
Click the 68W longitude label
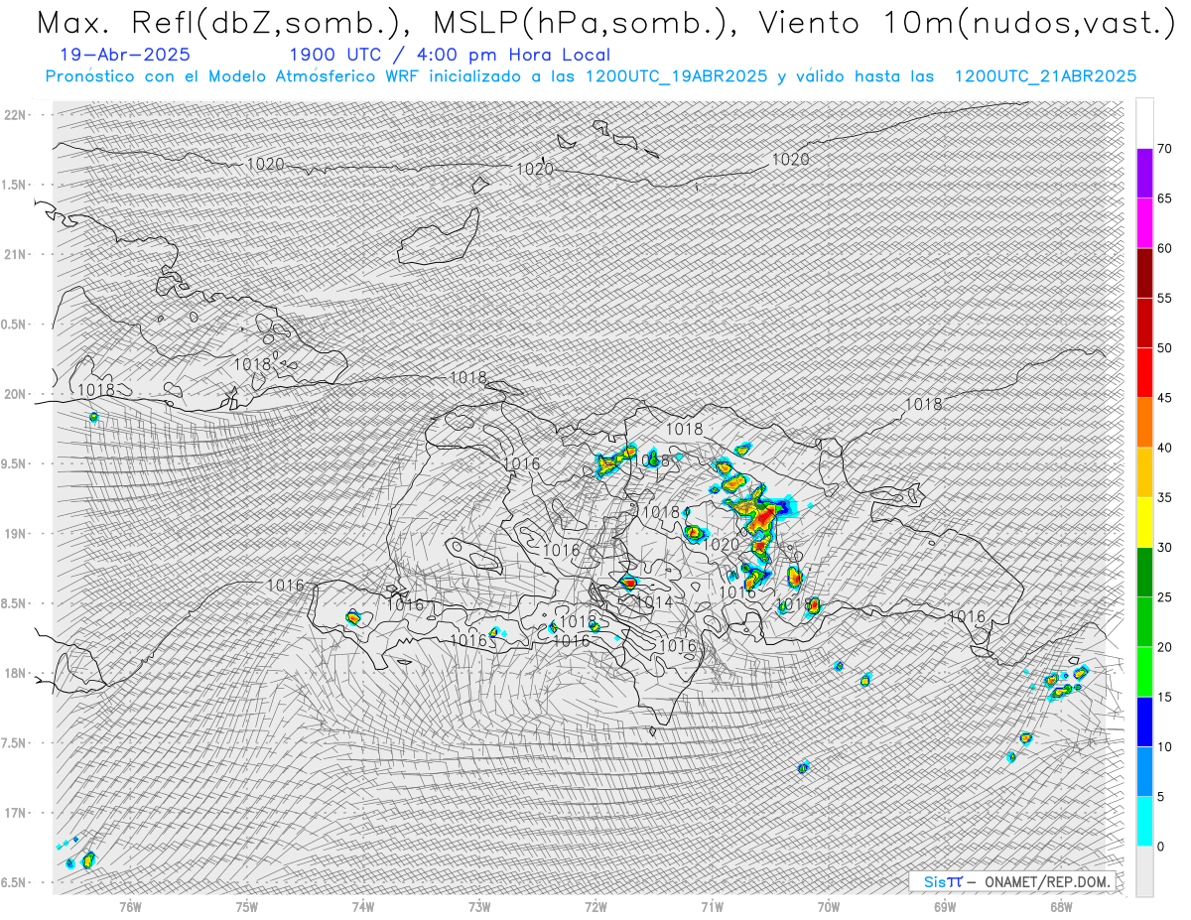point(1061,907)
